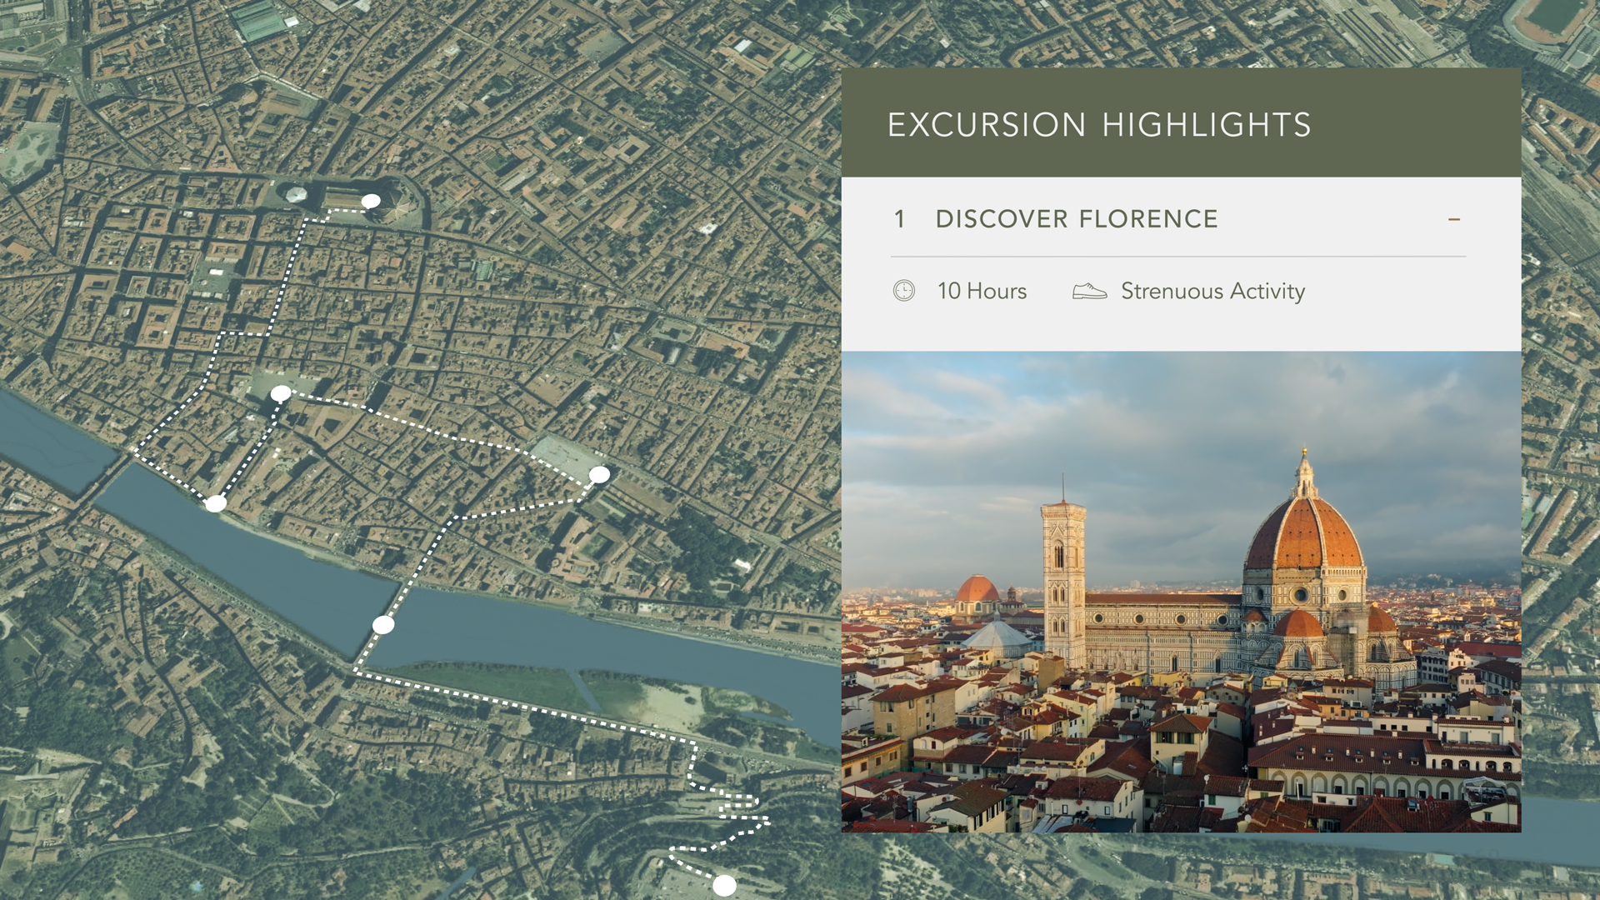Click the 10 Hours duration label
The image size is (1600, 900).
point(982,291)
